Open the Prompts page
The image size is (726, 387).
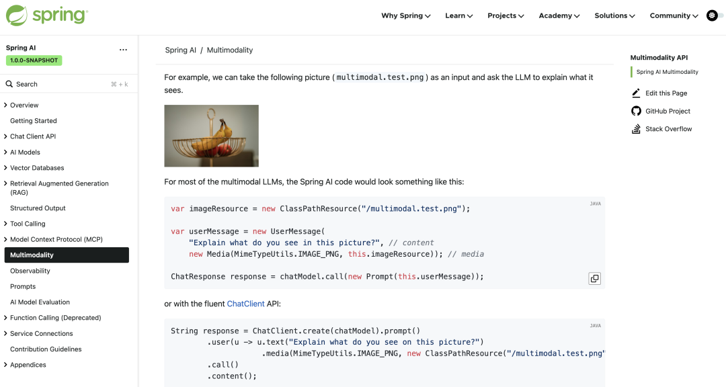(23, 286)
